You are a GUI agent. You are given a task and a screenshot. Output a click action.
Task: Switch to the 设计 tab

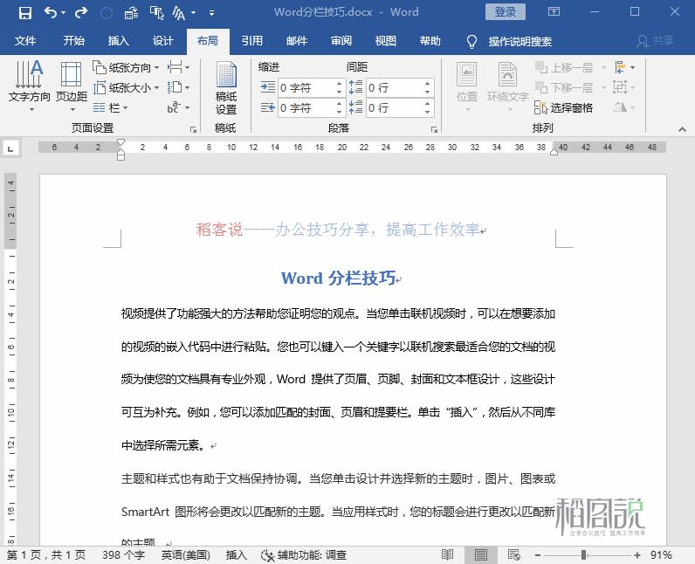tap(163, 41)
